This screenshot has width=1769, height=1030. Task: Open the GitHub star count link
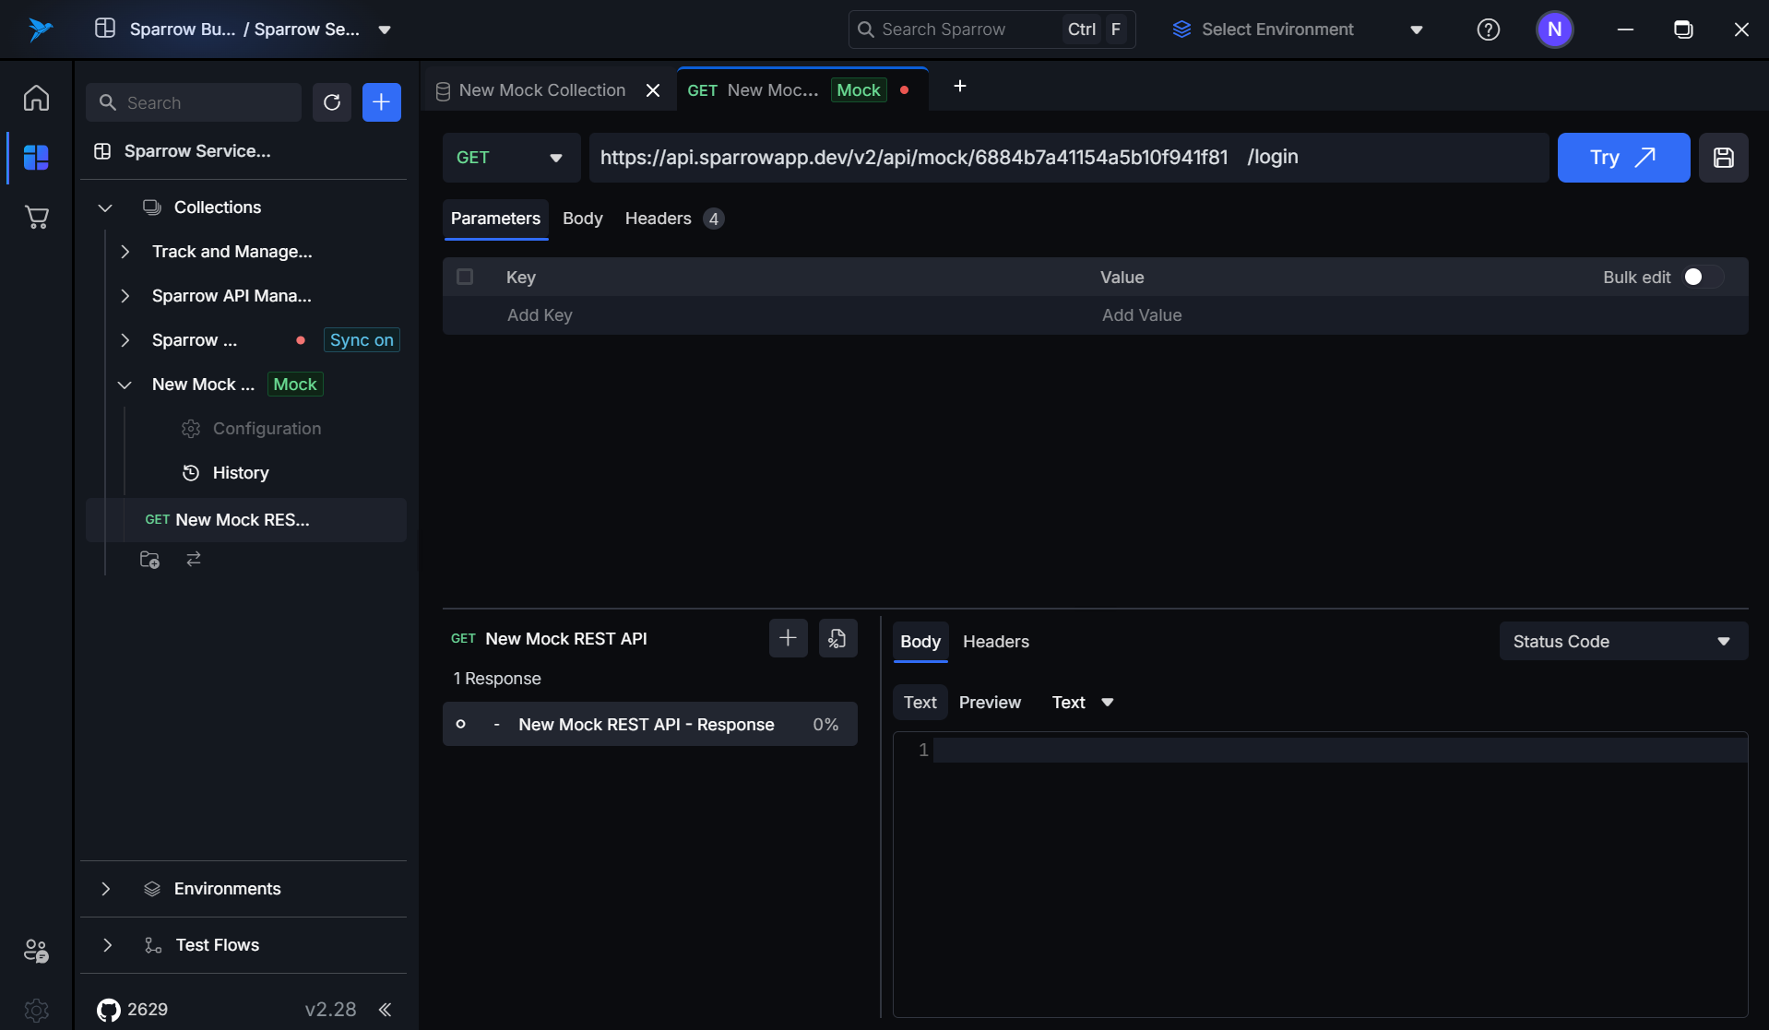[x=133, y=1010]
